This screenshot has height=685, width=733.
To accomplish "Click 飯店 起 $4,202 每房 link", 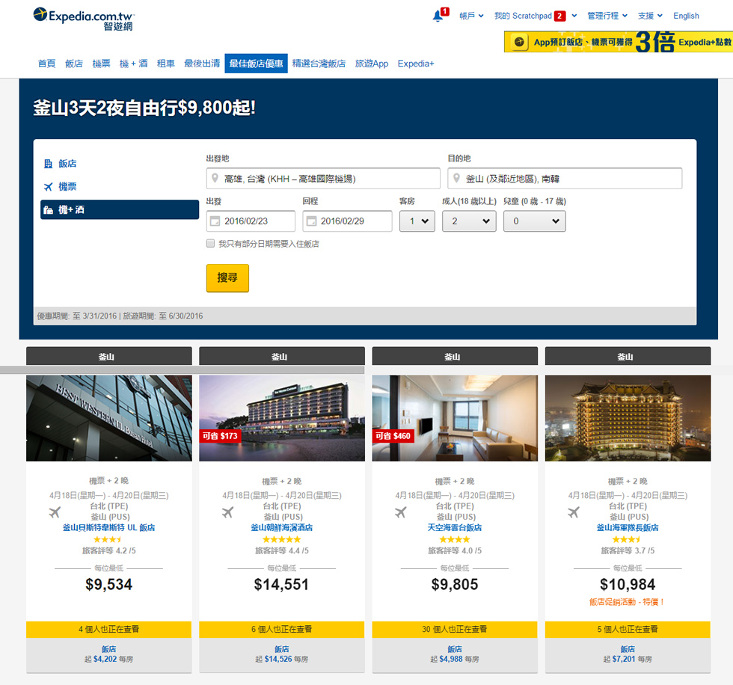I will point(109,654).
